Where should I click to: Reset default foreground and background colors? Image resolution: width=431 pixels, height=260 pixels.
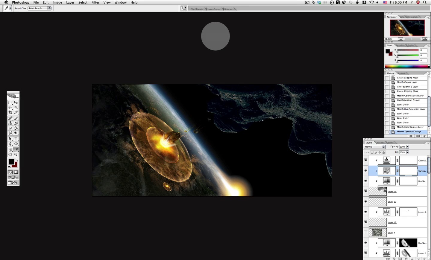coord(9,167)
